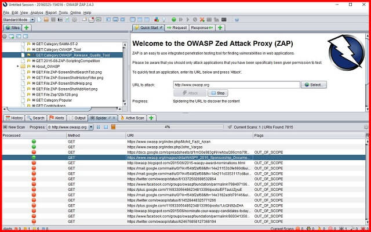
Task: Select the Mohd_Fadli_Azran URI row
Action: pyautogui.click(x=184, y=142)
